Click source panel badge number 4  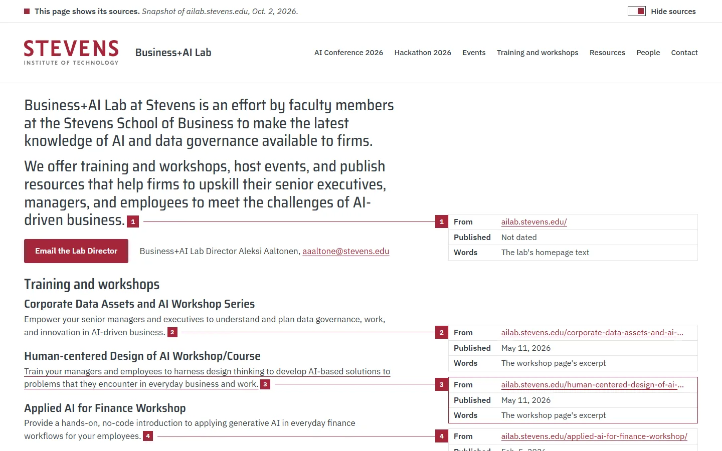pyautogui.click(x=442, y=436)
